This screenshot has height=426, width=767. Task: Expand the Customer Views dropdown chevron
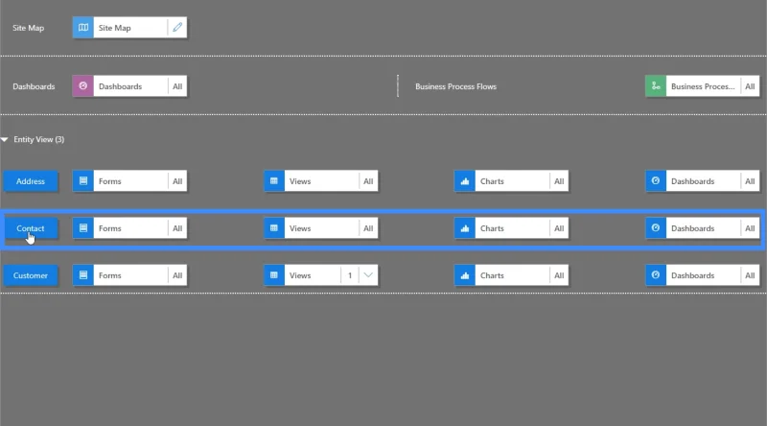pyautogui.click(x=368, y=275)
